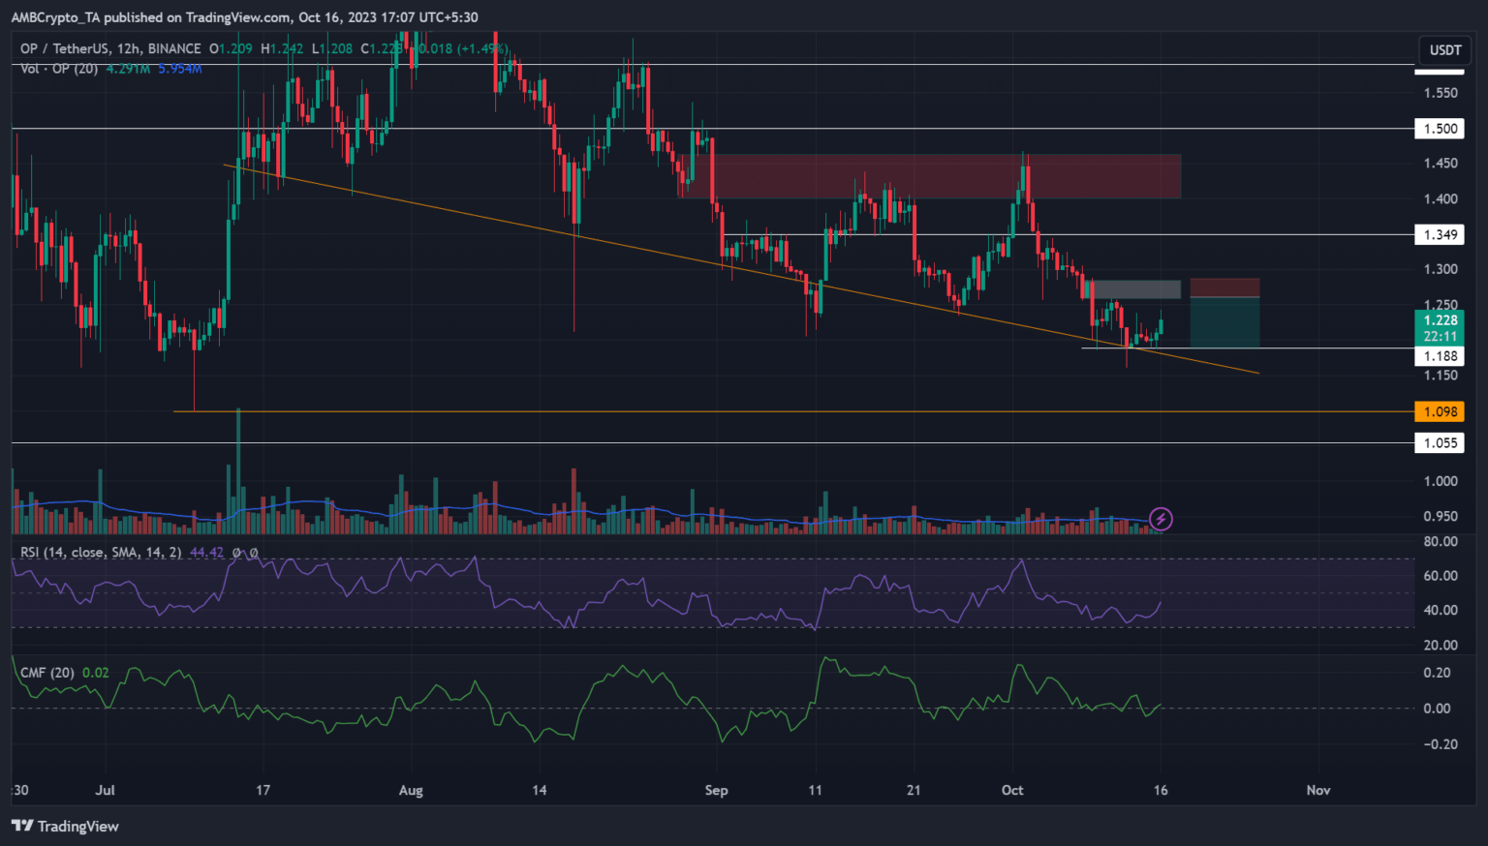
Task: Select the 1.500 horizontal line price label
Action: pos(1440,129)
